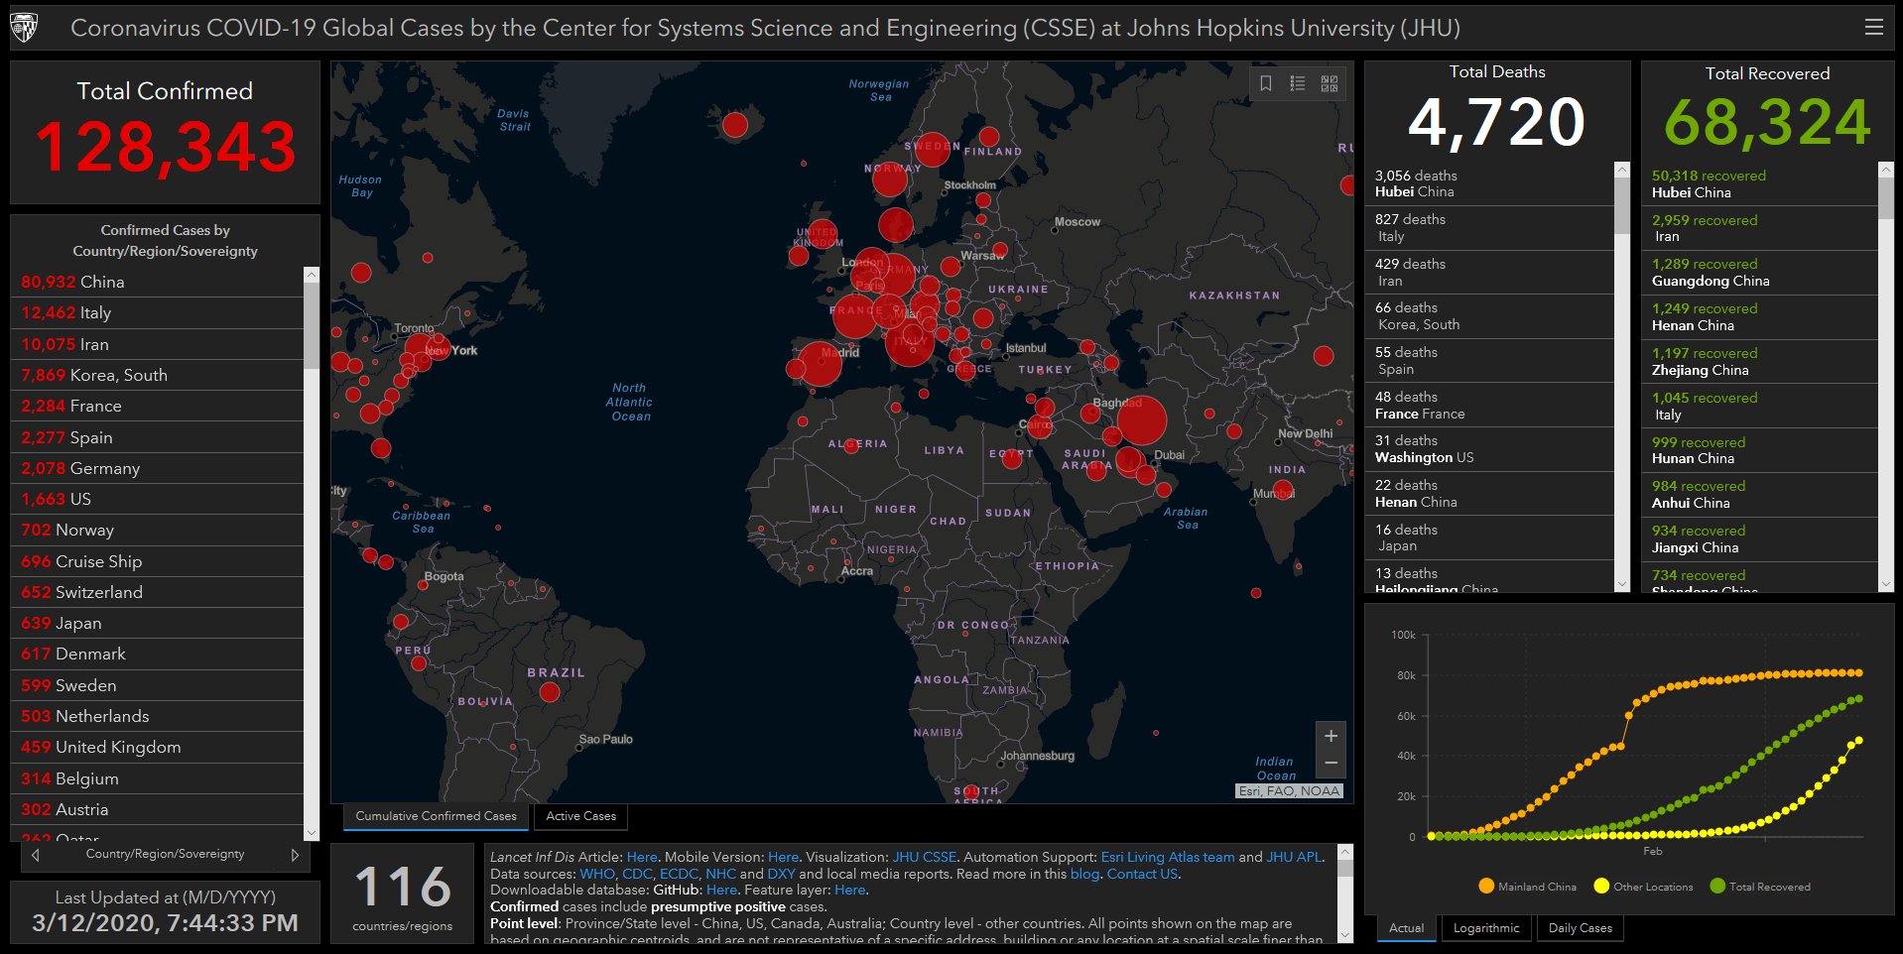The height and width of the screenshot is (954, 1903).
Task: Click the down arrow of recovered list scrollbar
Action: pos(1886,585)
